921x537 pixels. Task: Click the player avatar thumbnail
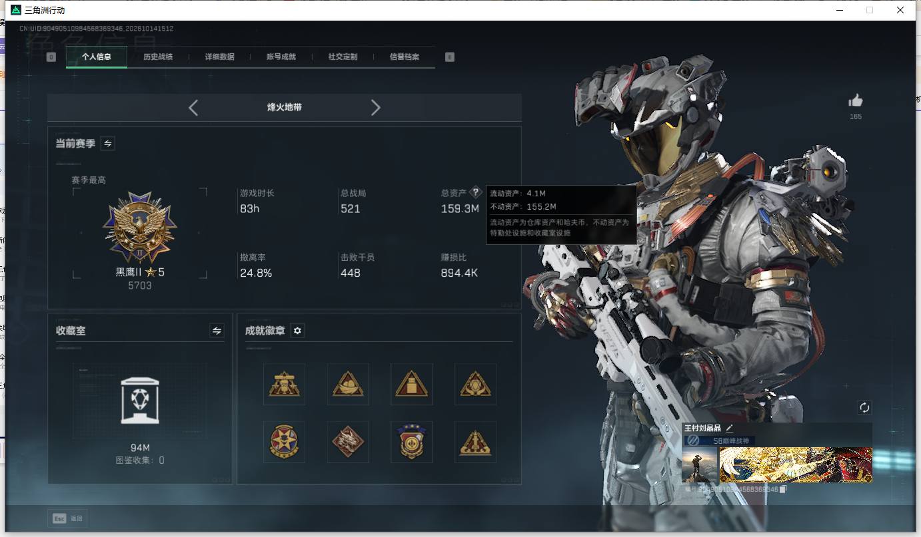click(700, 464)
